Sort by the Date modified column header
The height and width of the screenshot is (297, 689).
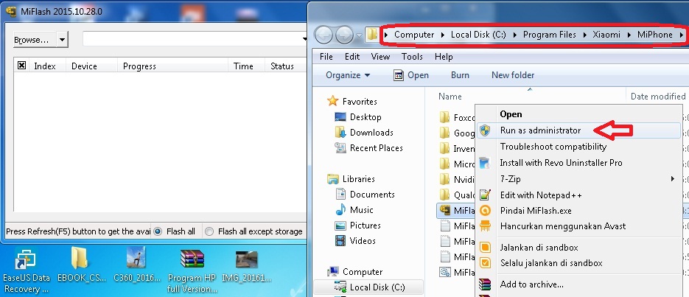(x=658, y=97)
